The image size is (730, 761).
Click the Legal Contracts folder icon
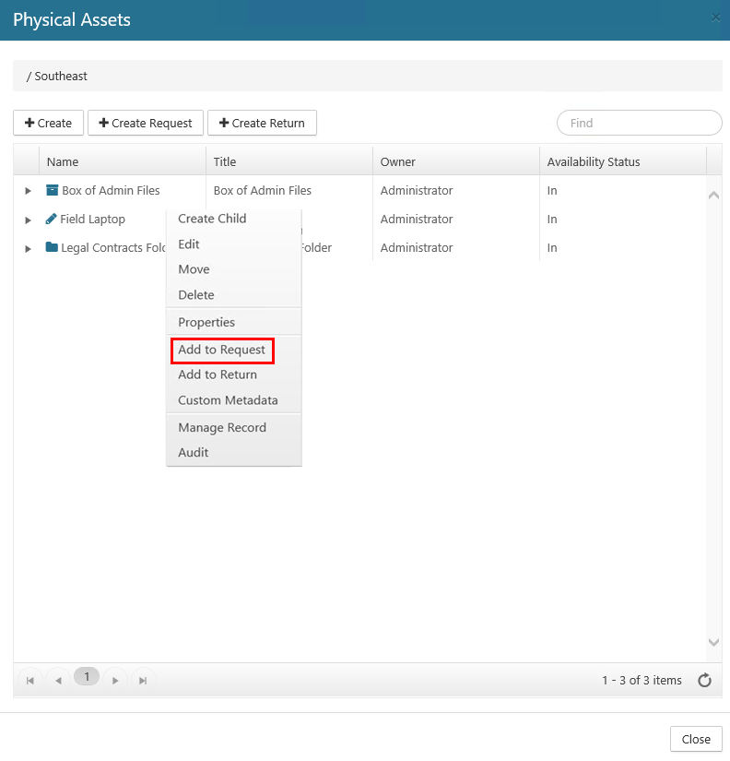52,248
